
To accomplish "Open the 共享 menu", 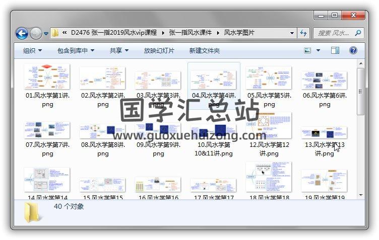I will point(119,50).
